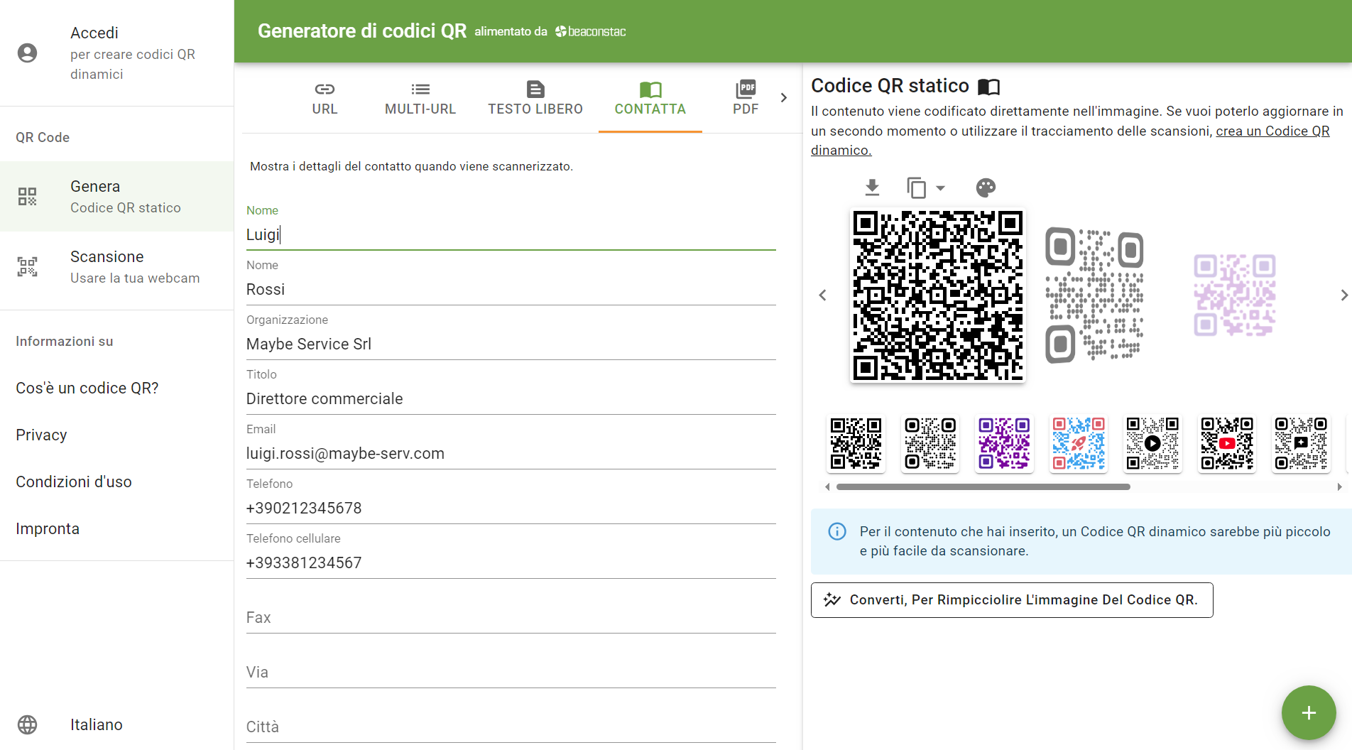Choose the blue and red rocket QR template
Screen dimensions: 1352x750
click(1079, 444)
